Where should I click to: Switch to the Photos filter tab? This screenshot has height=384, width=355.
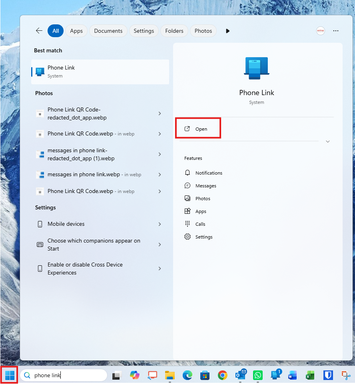click(203, 31)
